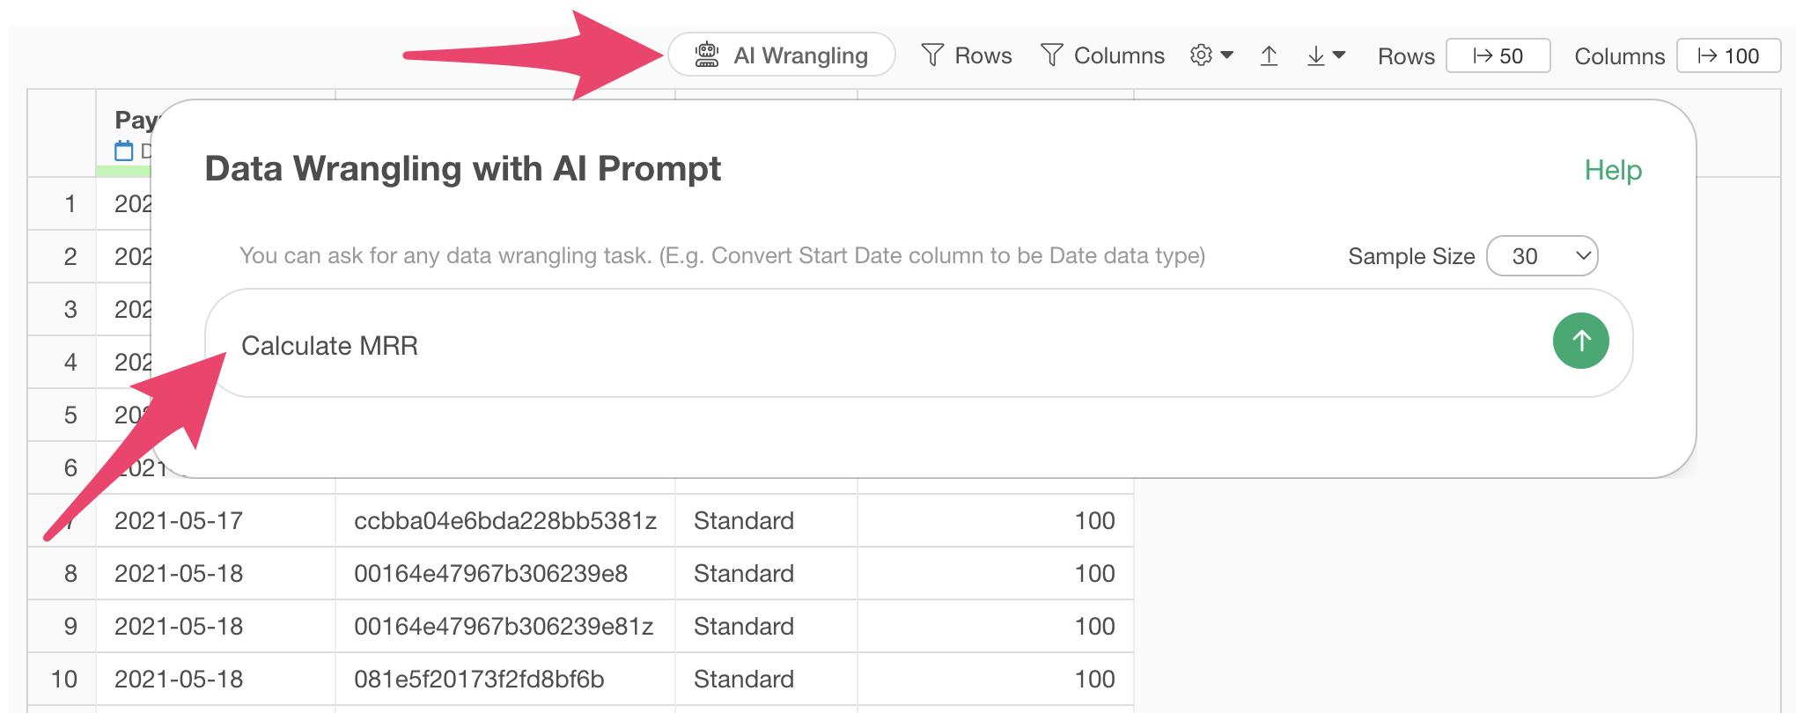Open the Help link
Image resolution: width=1796 pixels, height=713 pixels.
coord(1613,170)
